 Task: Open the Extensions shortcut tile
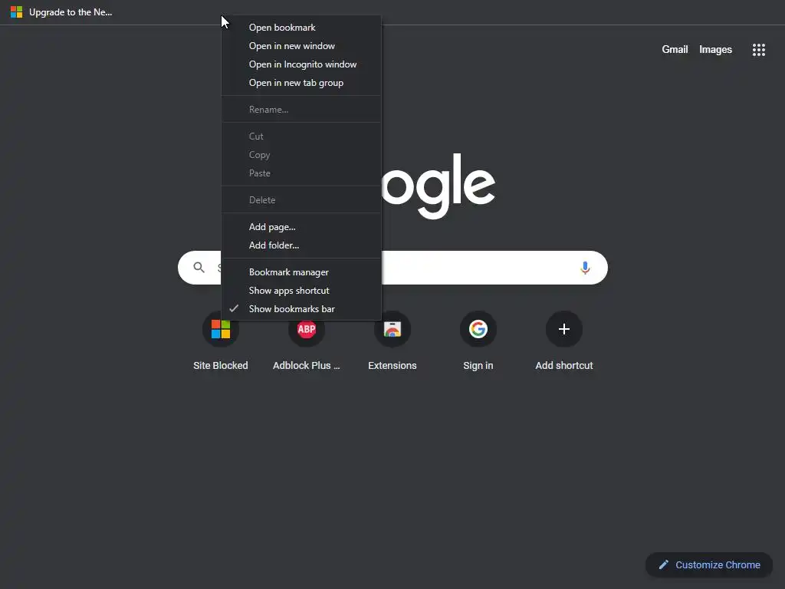(x=392, y=330)
